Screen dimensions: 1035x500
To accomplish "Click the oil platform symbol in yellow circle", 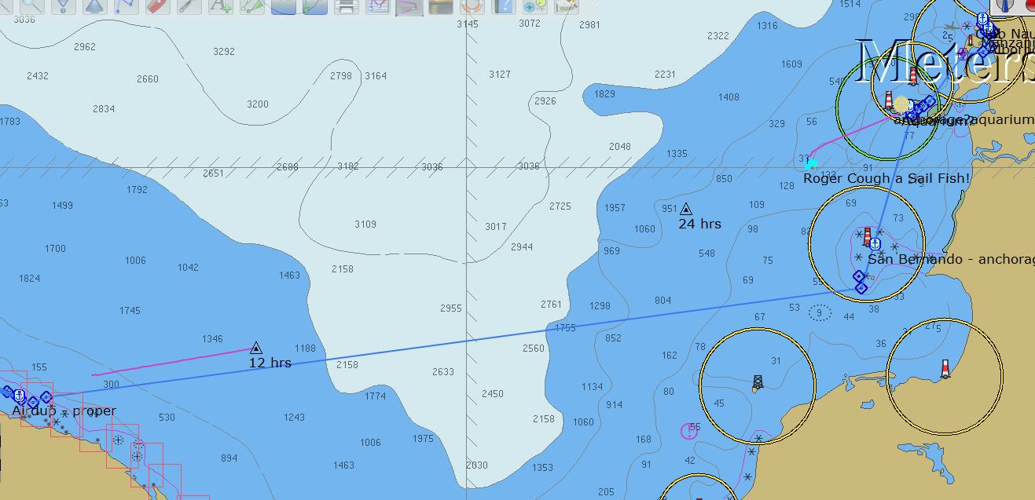I will [x=757, y=383].
